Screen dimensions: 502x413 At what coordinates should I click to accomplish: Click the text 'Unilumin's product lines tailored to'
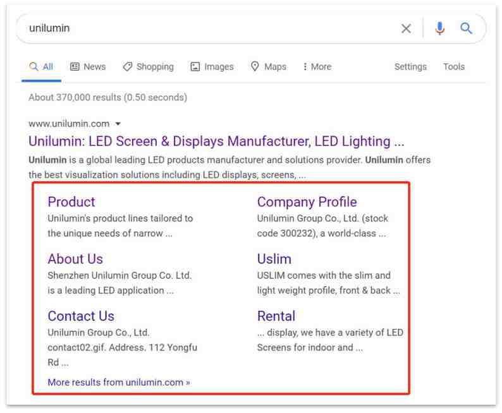120,218
